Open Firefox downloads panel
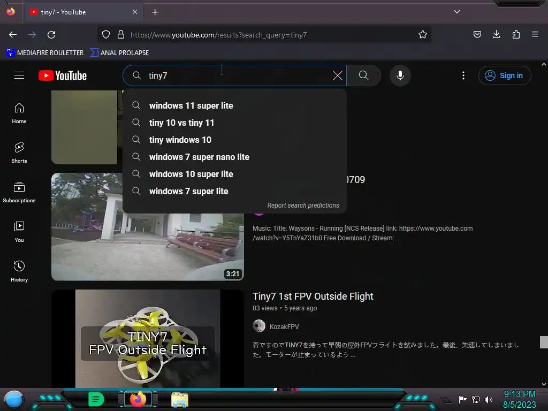 pyautogui.click(x=496, y=34)
